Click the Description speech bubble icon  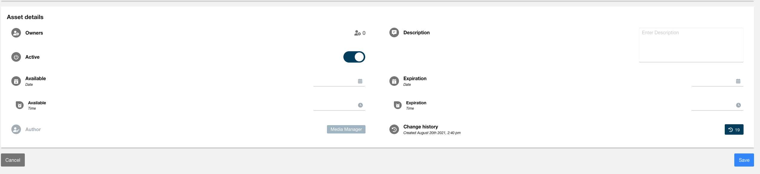point(394,32)
